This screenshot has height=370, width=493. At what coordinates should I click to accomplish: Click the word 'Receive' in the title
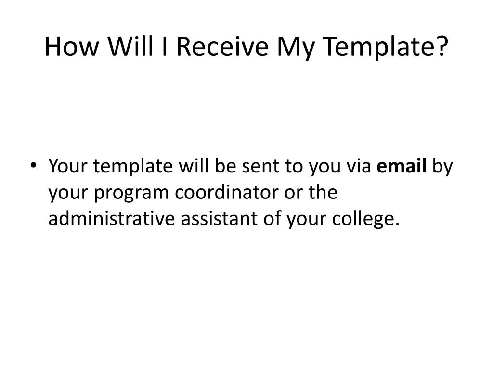(x=222, y=46)
